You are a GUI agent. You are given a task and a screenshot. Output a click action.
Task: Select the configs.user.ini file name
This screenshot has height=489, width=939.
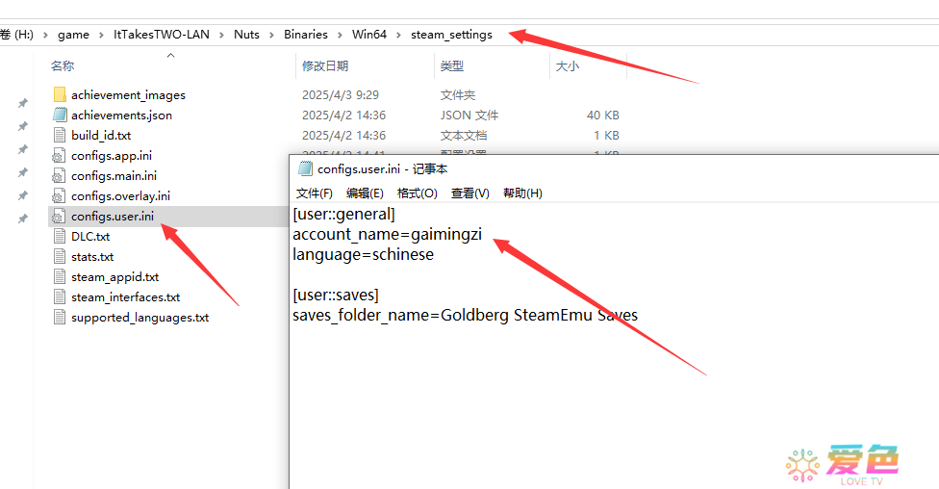pos(113,217)
